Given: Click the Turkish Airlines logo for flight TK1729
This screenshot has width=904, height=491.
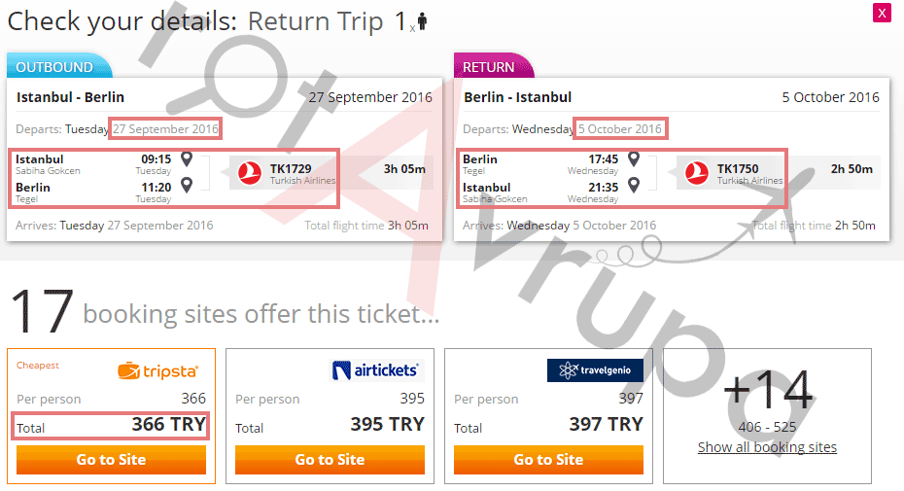Looking at the screenshot, I should tap(250, 173).
